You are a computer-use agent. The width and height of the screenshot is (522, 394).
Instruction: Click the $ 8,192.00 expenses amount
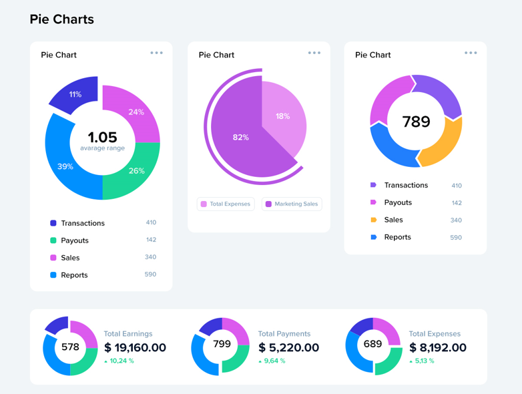pos(438,347)
